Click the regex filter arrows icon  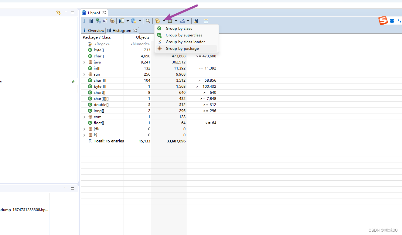[x=90, y=44]
